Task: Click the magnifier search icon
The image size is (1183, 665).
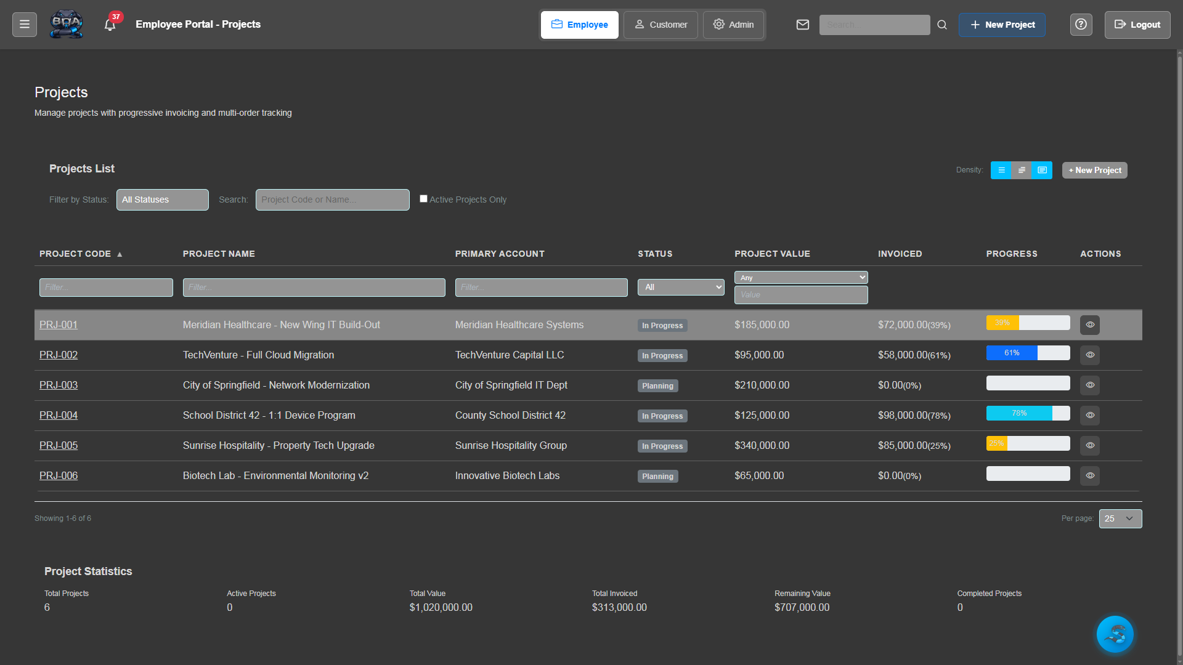Action: point(942,25)
